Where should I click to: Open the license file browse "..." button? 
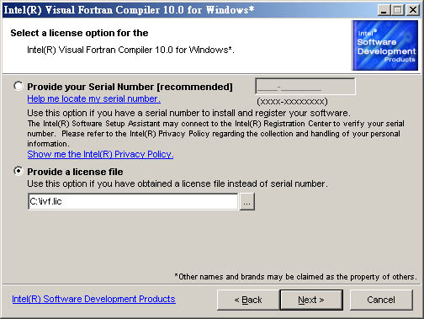point(246,201)
